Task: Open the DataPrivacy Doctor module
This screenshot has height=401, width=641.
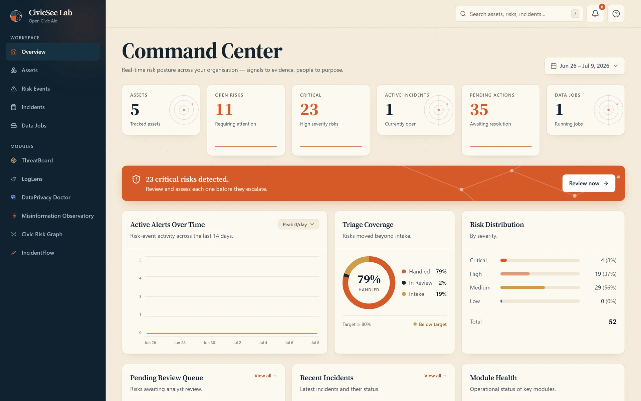Action: point(53,197)
